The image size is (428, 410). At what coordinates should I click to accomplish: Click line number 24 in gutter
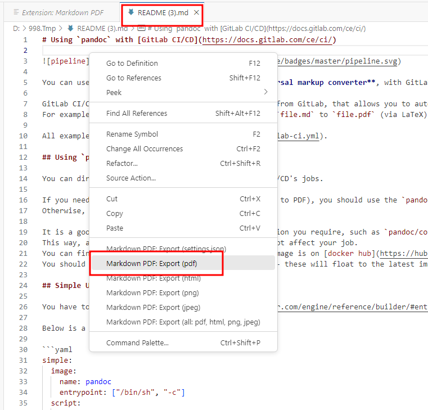23,286
